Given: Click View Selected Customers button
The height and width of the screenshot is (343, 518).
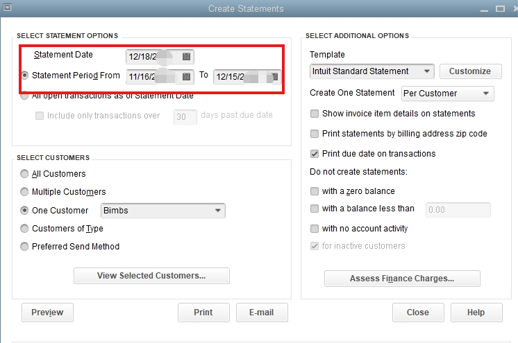Looking at the screenshot, I should pos(151,276).
